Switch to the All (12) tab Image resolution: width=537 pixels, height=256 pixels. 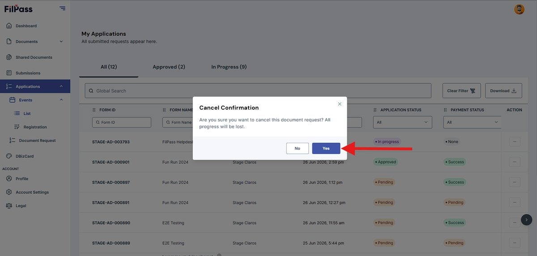pyautogui.click(x=109, y=67)
